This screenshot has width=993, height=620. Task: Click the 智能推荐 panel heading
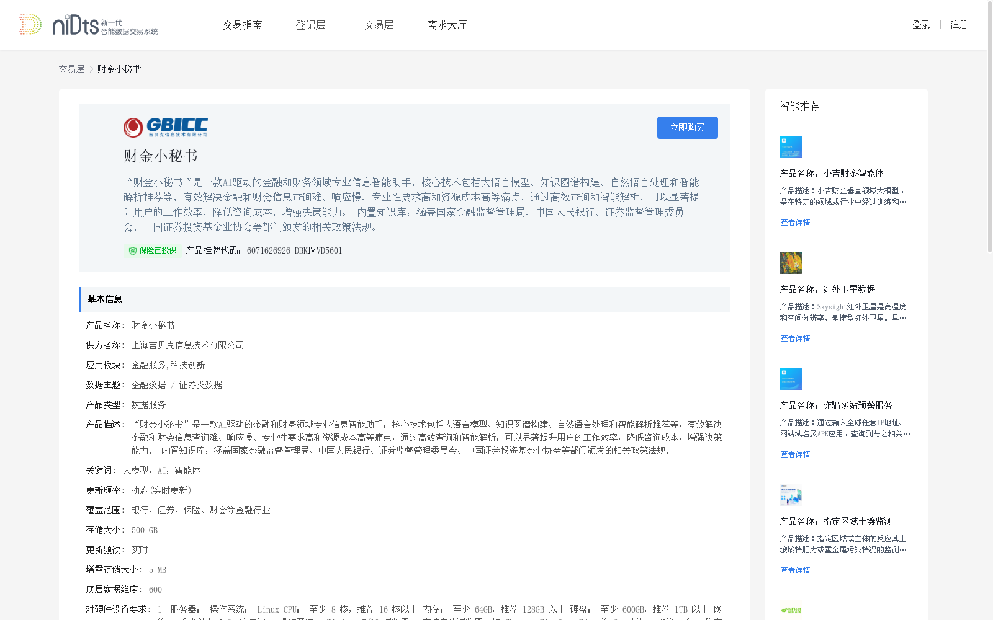[800, 106]
